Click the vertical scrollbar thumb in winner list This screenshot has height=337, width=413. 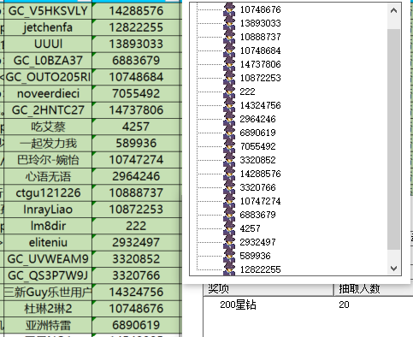(393, 139)
